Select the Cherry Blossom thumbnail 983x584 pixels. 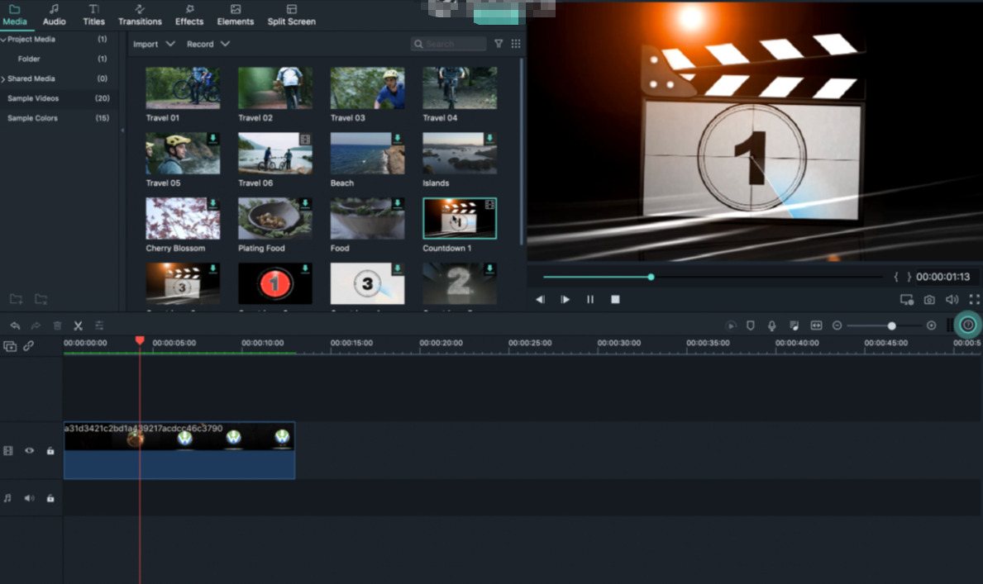183,219
